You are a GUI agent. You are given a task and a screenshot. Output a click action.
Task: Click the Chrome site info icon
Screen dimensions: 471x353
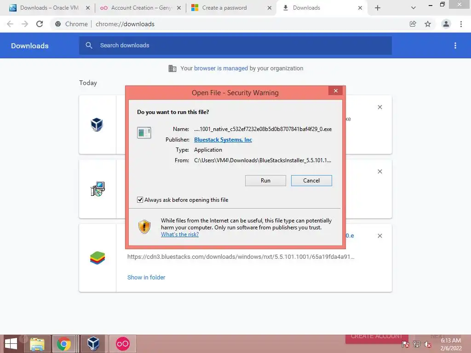tap(58, 24)
